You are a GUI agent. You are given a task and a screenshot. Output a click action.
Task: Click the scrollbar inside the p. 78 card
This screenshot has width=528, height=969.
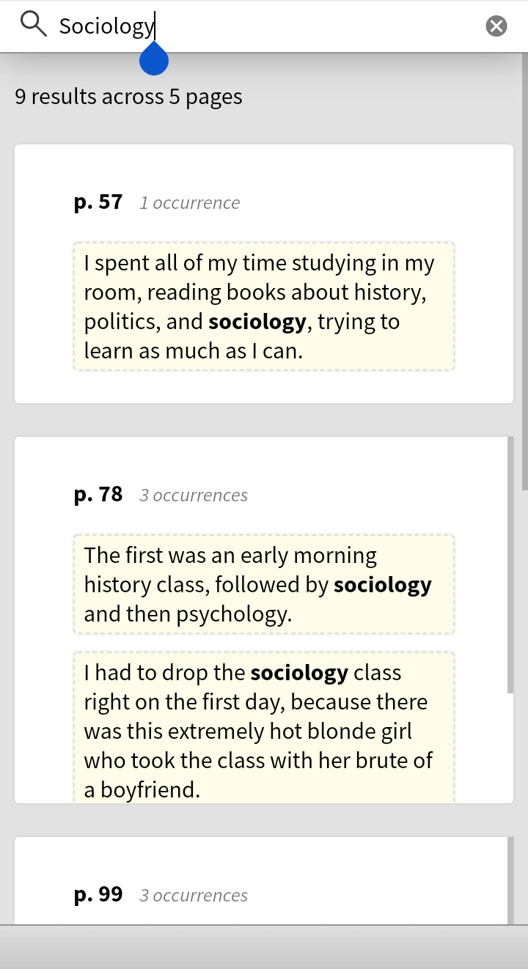pos(510,565)
